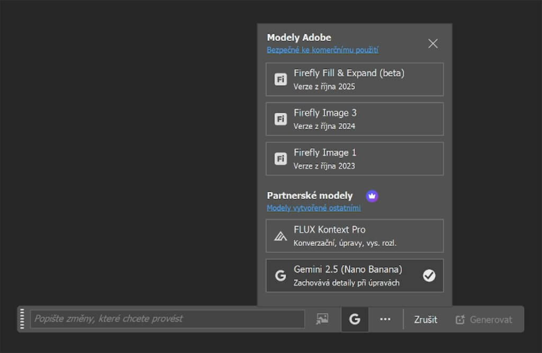The image size is (542, 353).
Task: Click the G model icon in the prompt bar
Action: (x=355, y=319)
